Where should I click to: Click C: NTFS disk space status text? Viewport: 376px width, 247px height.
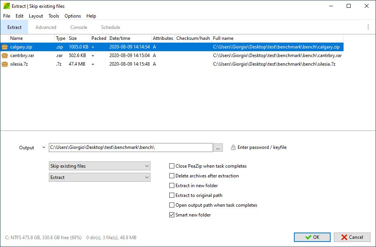point(43,238)
